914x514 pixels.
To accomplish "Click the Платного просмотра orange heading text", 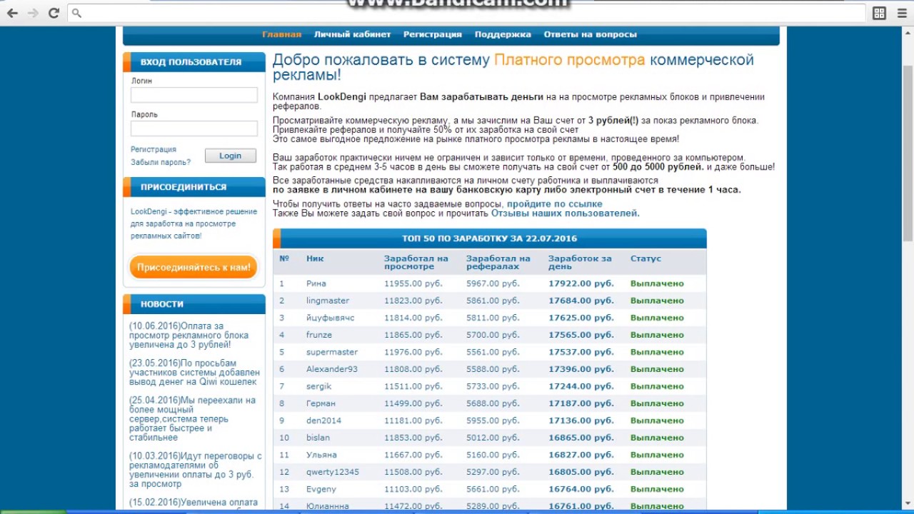I will click(x=569, y=60).
